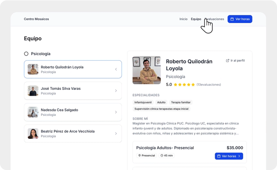Click Beatriz Pérez de Arce Vecchiola thumbnail
277x170 pixels.
tap(33, 134)
